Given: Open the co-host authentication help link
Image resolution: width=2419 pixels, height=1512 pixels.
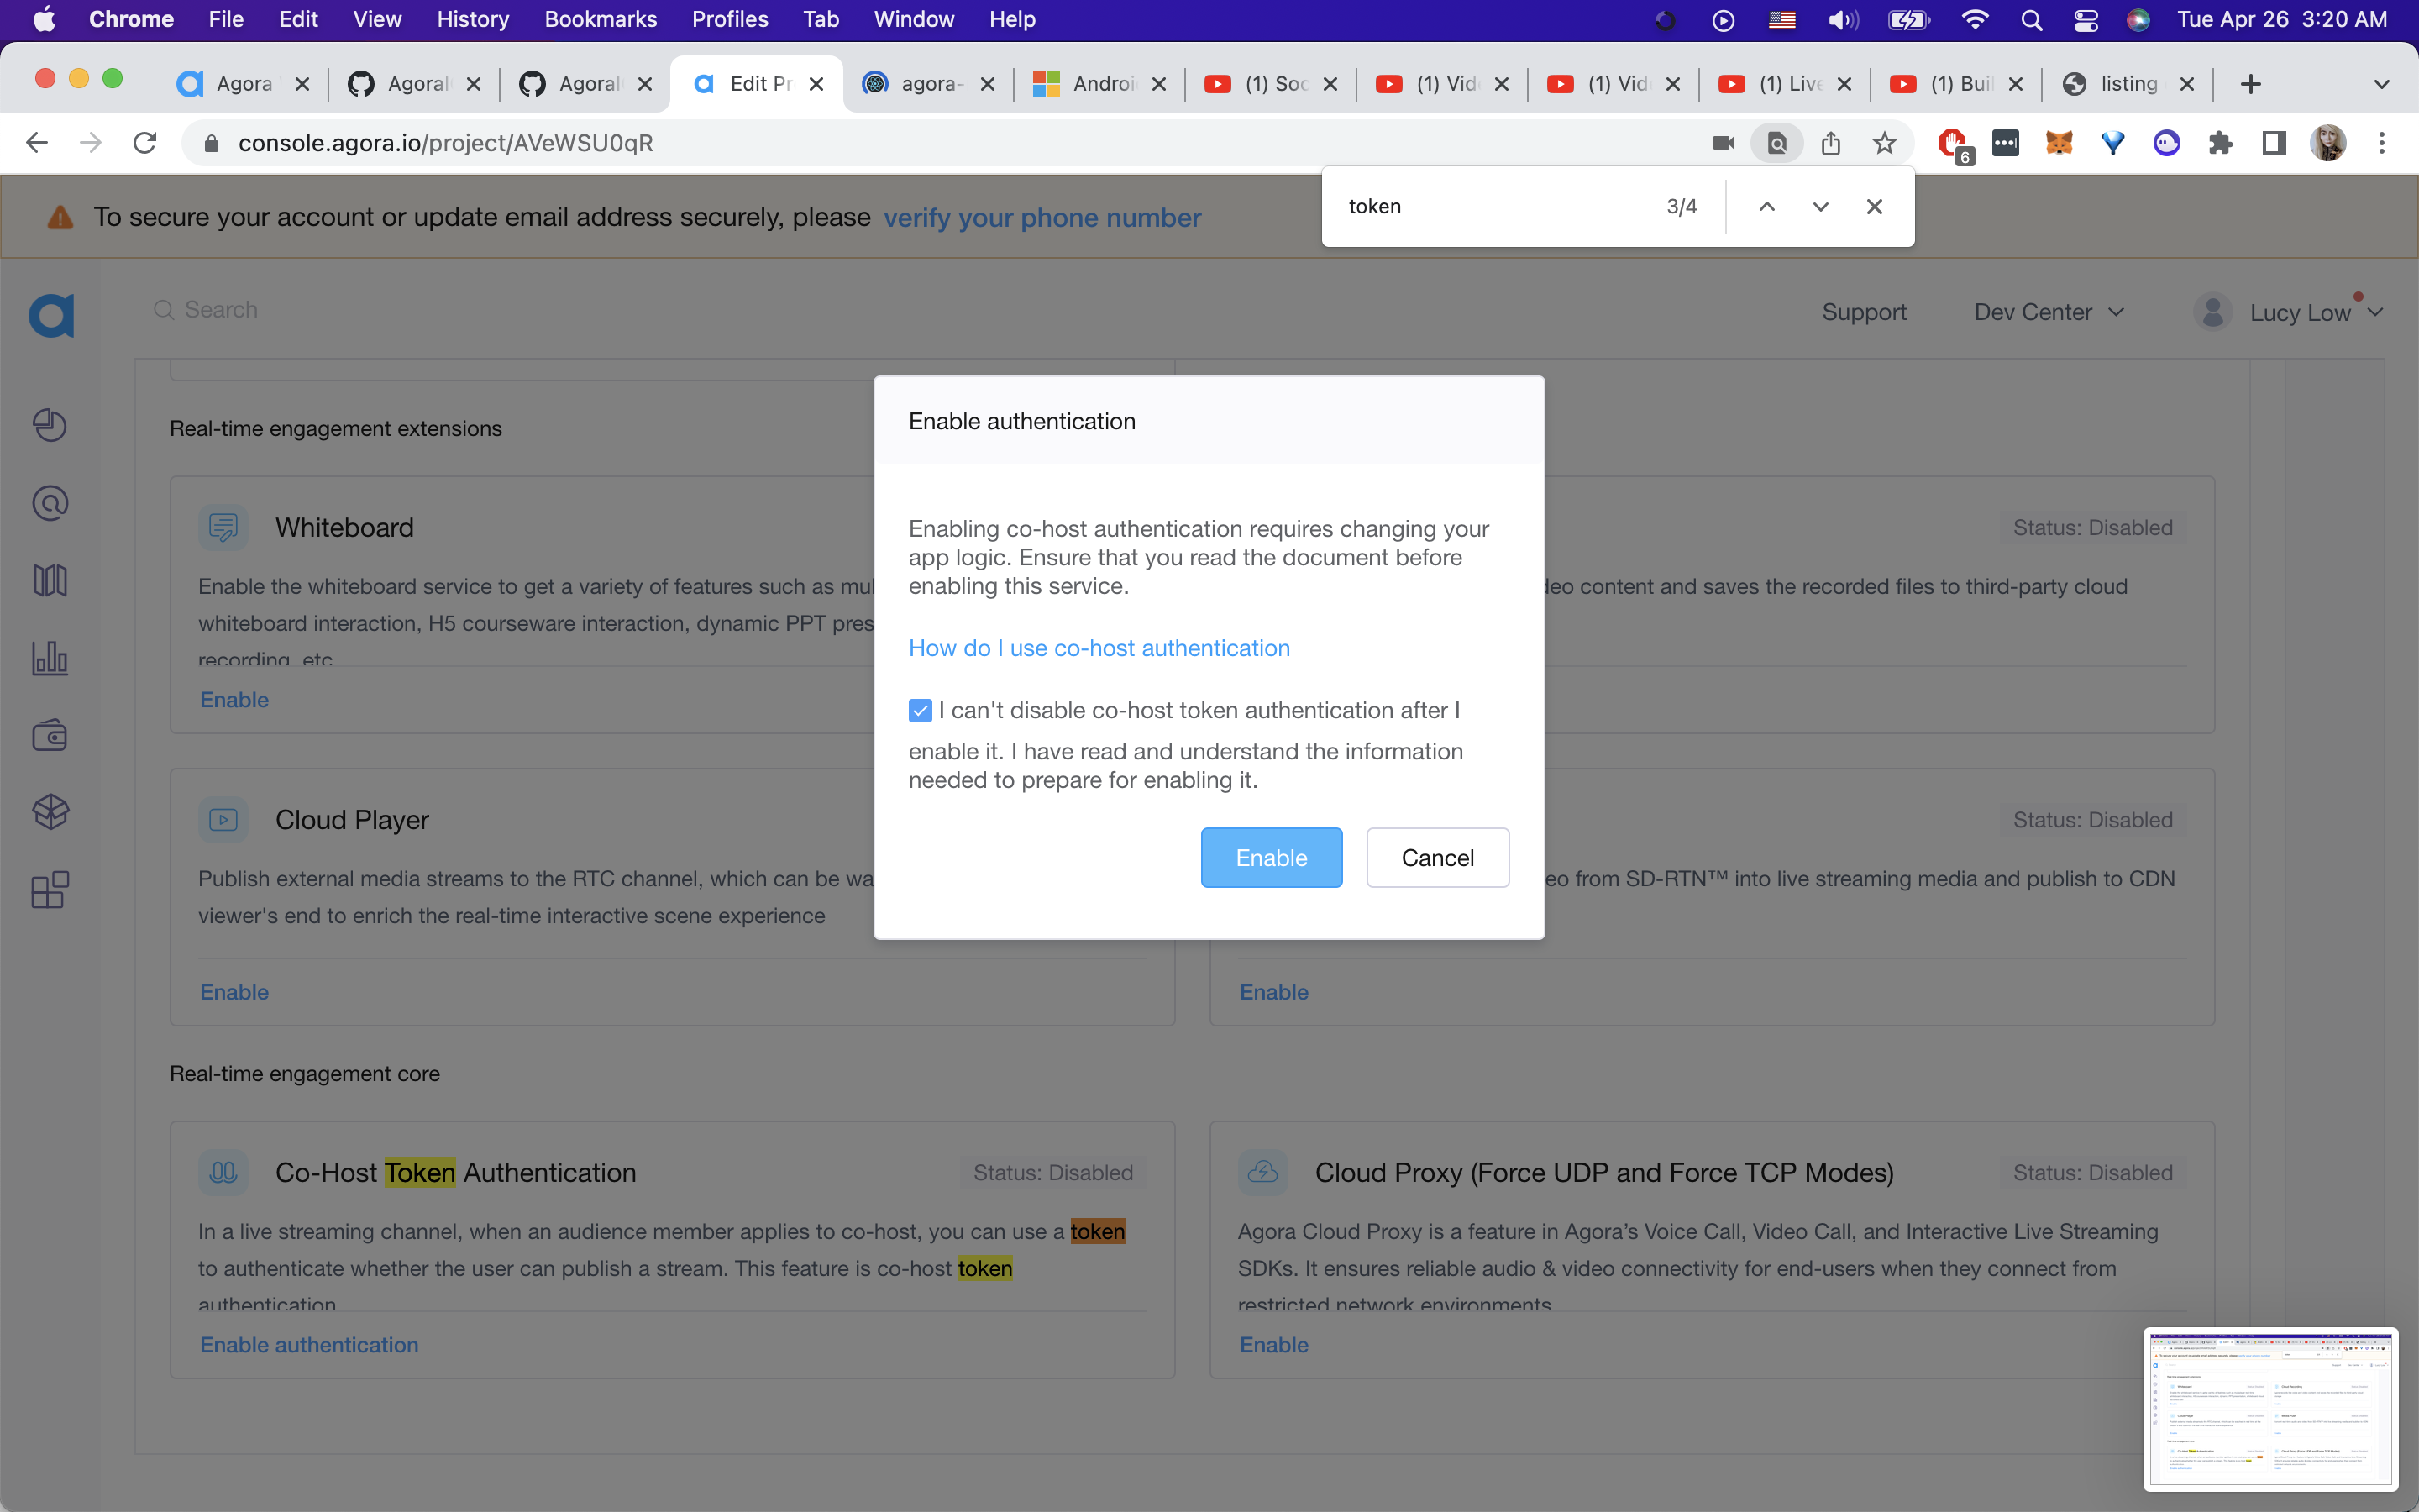Looking at the screenshot, I should coord(1099,648).
